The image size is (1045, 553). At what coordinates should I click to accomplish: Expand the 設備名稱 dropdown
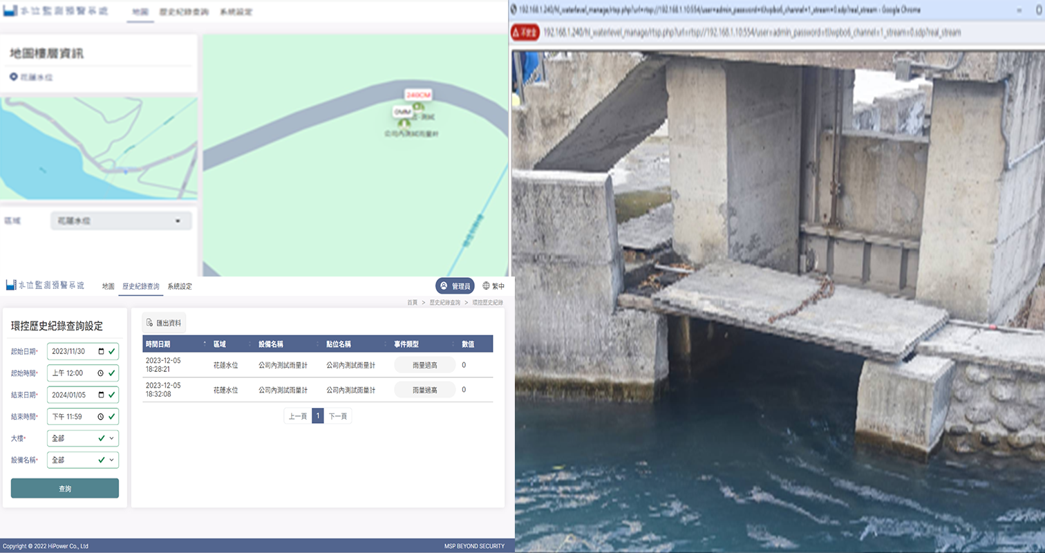(83, 460)
